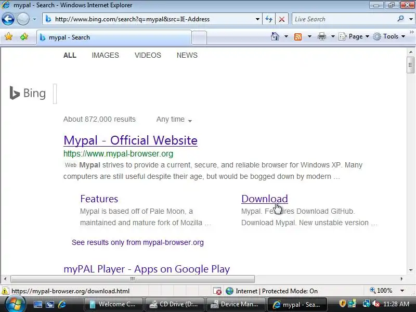Image resolution: width=416 pixels, height=312 pixels.
Task: Open the Windows Start orb
Action: click(15, 304)
